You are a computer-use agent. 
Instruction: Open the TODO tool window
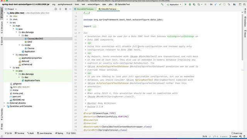71,133
